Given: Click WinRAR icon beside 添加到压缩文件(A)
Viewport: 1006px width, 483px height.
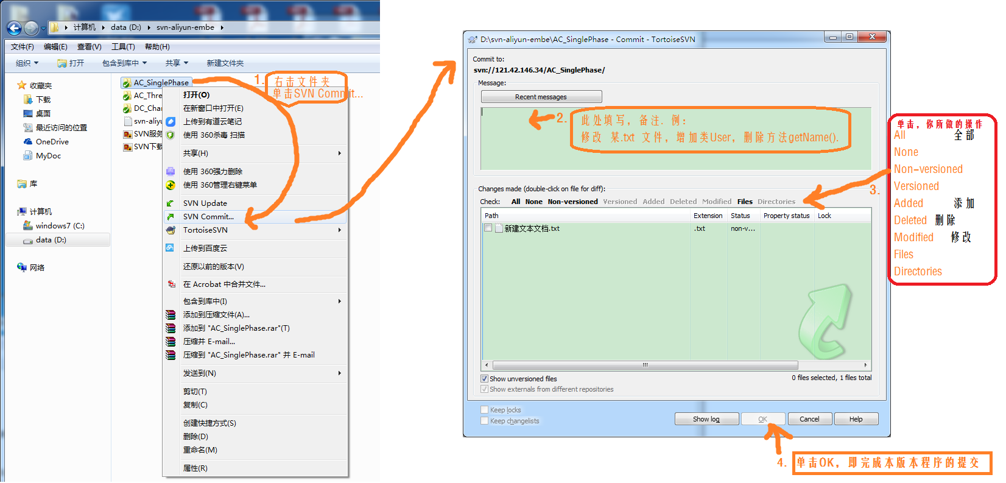Looking at the screenshot, I should (171, 314).
